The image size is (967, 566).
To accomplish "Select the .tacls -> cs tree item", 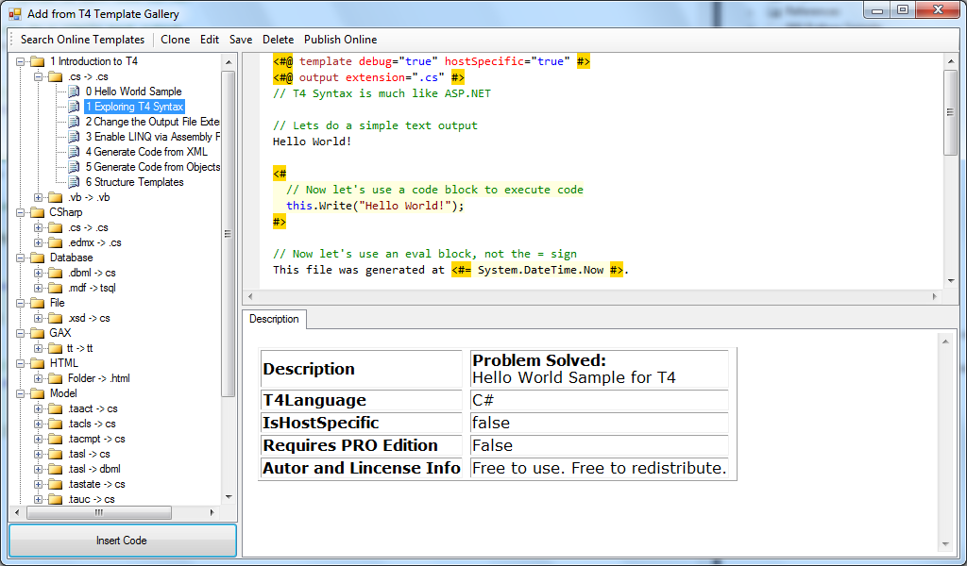I will pos(92,424).
